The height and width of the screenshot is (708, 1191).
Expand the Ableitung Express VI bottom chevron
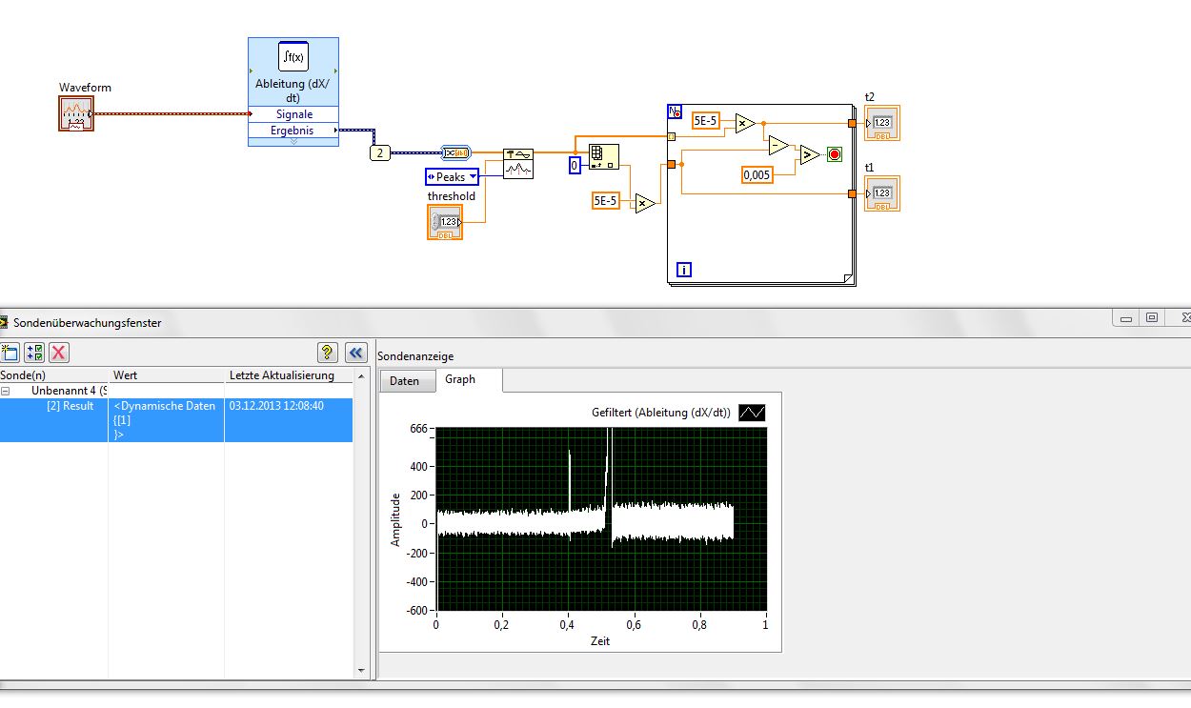[x=293, y=142]
